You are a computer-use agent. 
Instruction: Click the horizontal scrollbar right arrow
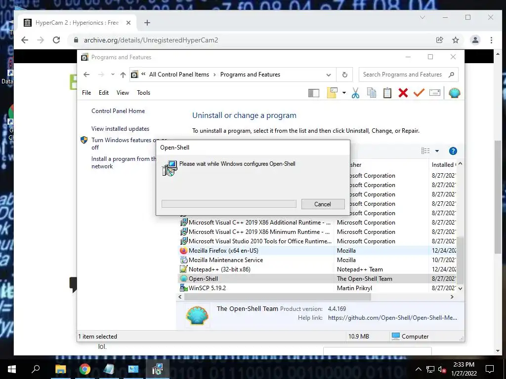tap(452, 297)
